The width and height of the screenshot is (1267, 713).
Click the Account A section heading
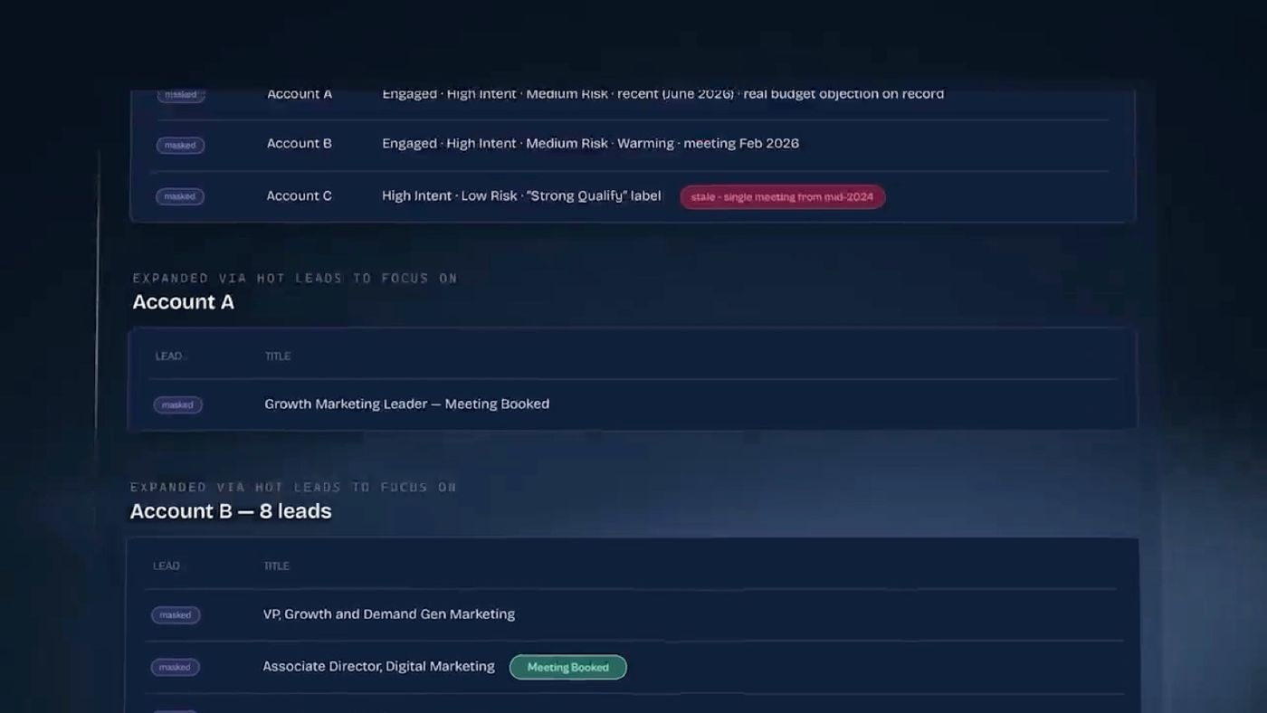pos(184,302)
